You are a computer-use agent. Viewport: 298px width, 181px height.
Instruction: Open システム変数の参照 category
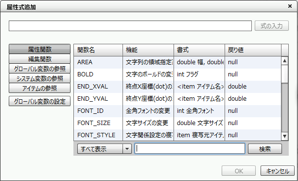coord(39,78)
